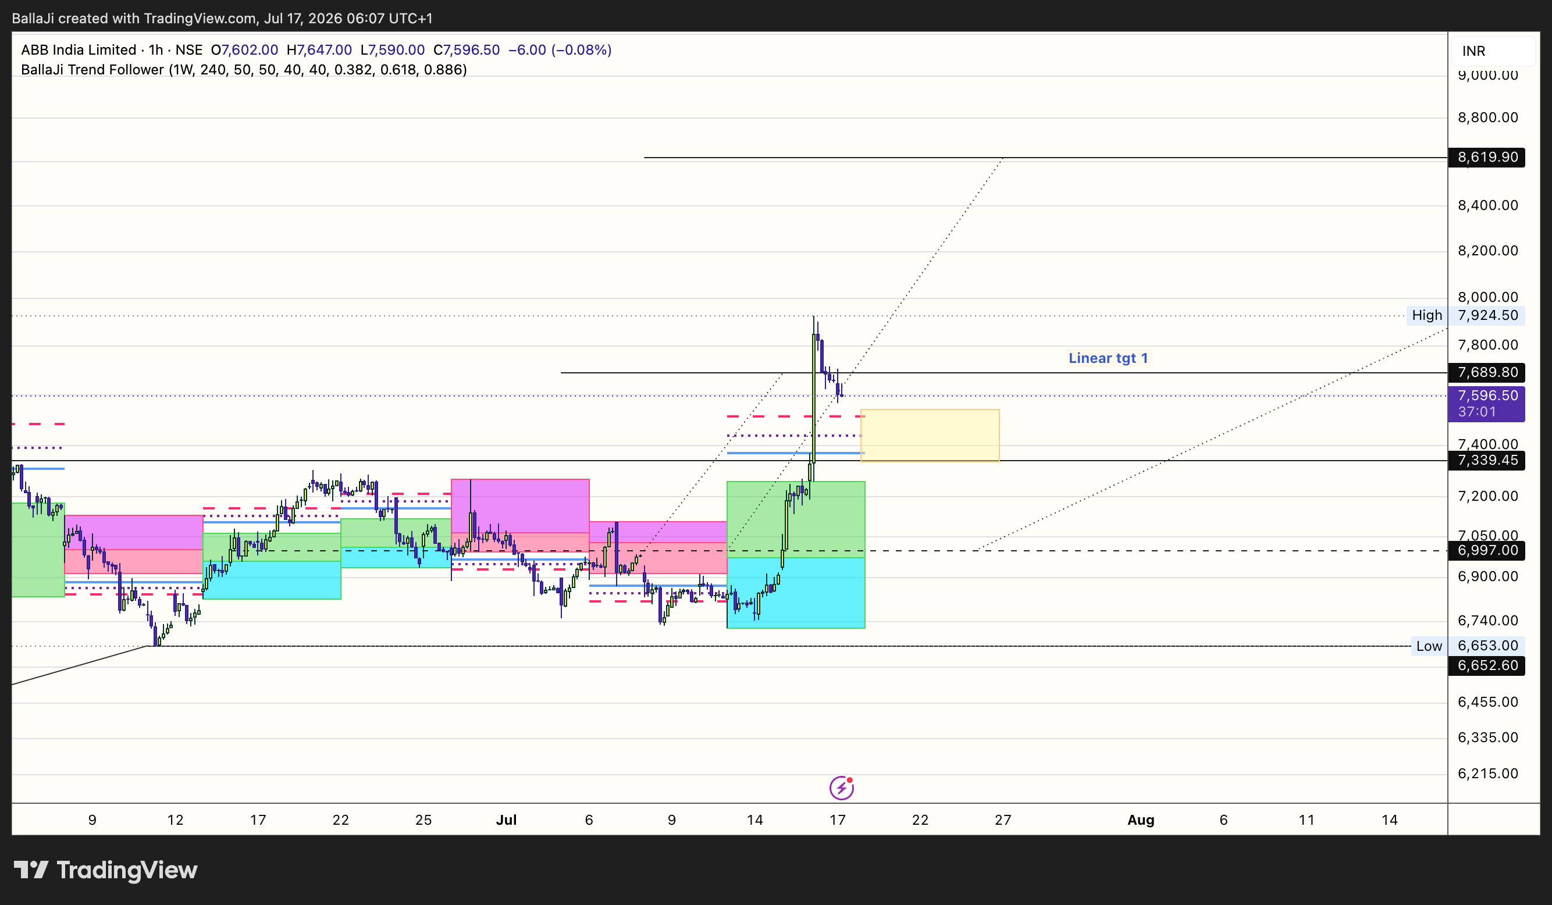Select the 6,997.00 price label

(x=1487, y=550)
